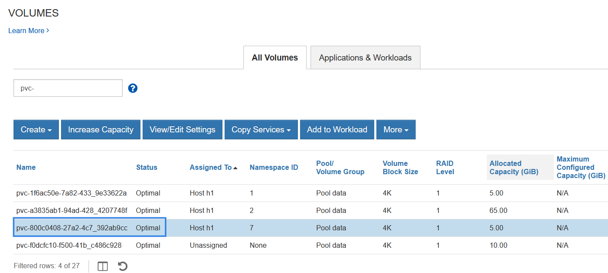Screen dimensions: 608x273
Task: Sort by the Status column header
Action: (x=147, y=168)
